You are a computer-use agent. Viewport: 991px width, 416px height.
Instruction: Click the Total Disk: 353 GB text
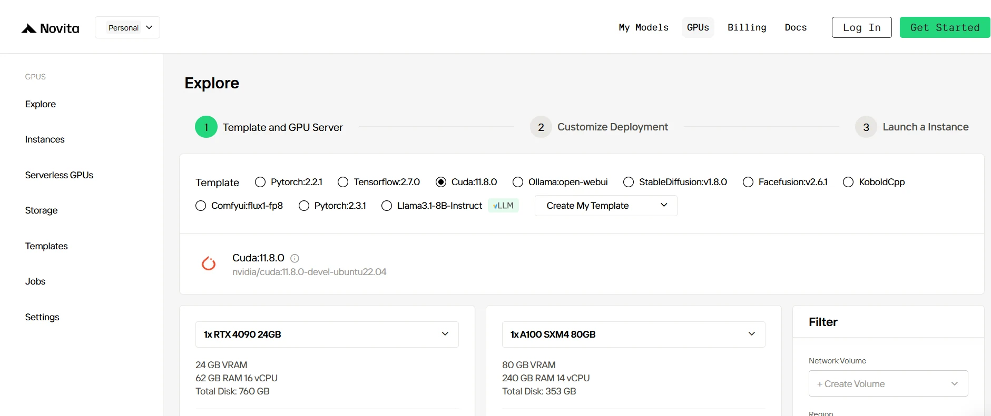point(539,391)
